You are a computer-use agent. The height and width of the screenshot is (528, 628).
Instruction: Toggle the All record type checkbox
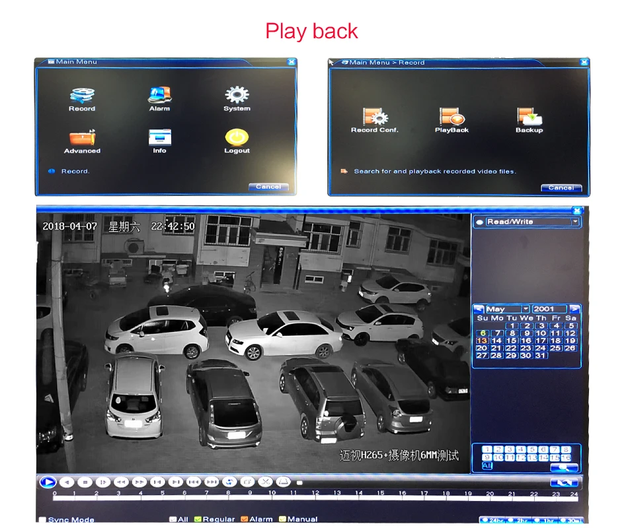pos(173,519)
